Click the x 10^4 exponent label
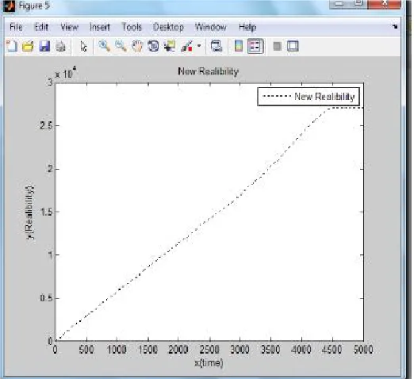 pos(66,73)
